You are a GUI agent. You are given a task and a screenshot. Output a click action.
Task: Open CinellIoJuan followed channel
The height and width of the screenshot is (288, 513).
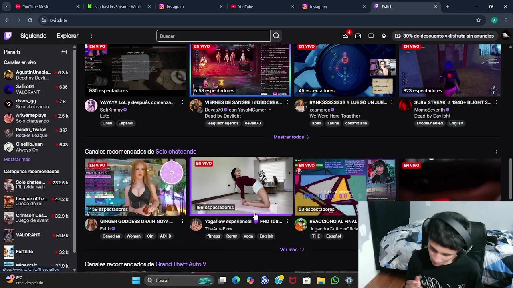[x=36, y=147]
